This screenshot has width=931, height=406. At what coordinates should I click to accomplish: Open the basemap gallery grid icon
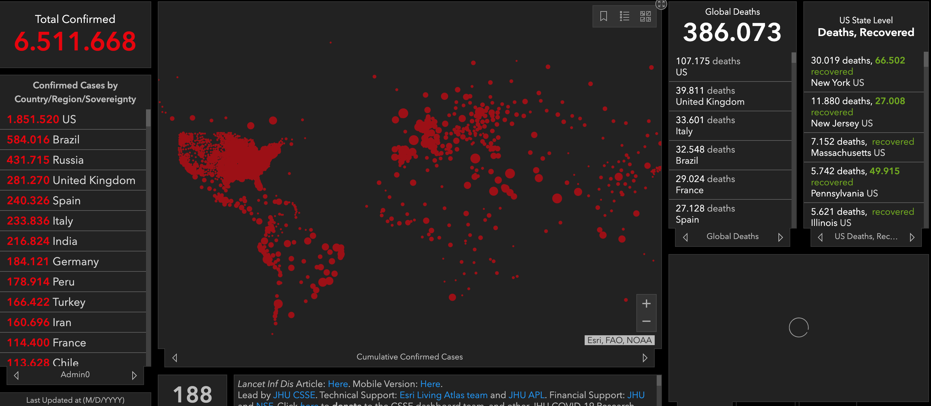pyautogui.click(x=645, y=16)
